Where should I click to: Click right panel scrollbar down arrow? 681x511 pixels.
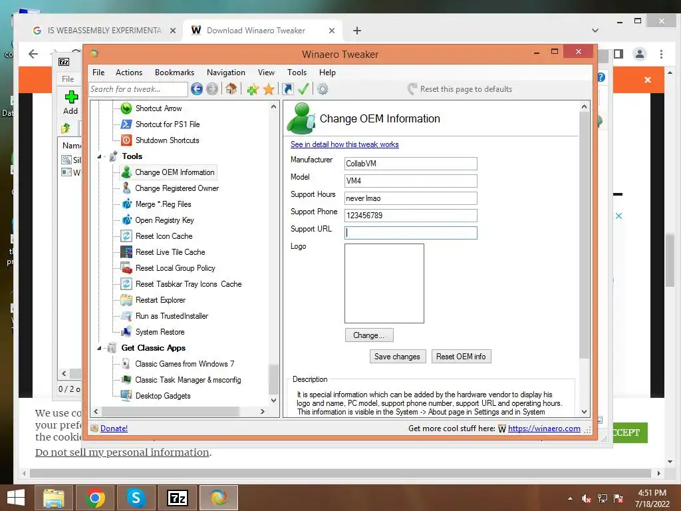click(x=584, y=411)
